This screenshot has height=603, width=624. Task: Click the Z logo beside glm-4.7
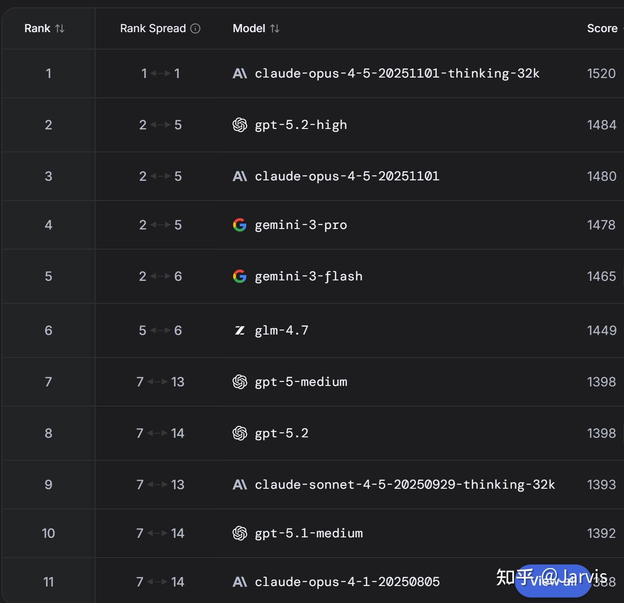(x=240, y=330)
